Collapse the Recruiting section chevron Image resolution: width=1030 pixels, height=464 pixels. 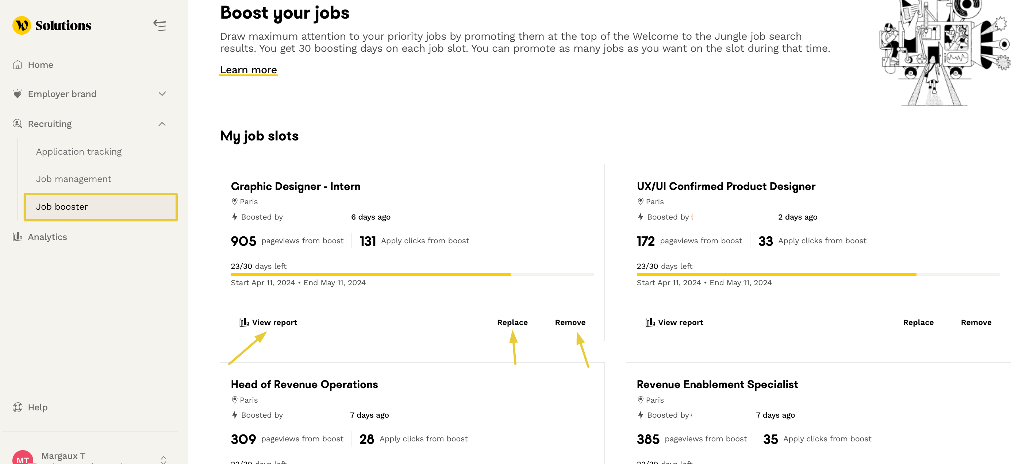[x=162, y=124]
